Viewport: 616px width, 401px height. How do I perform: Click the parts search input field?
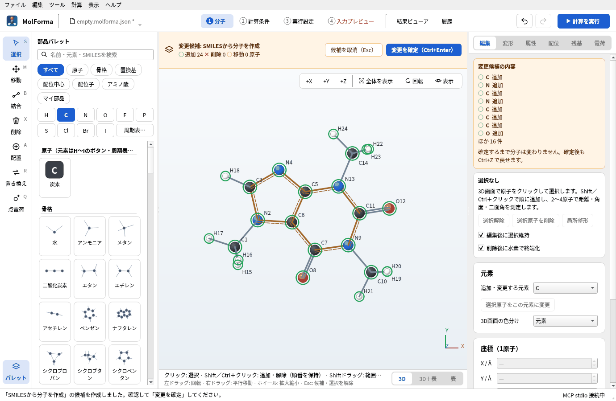96,55
